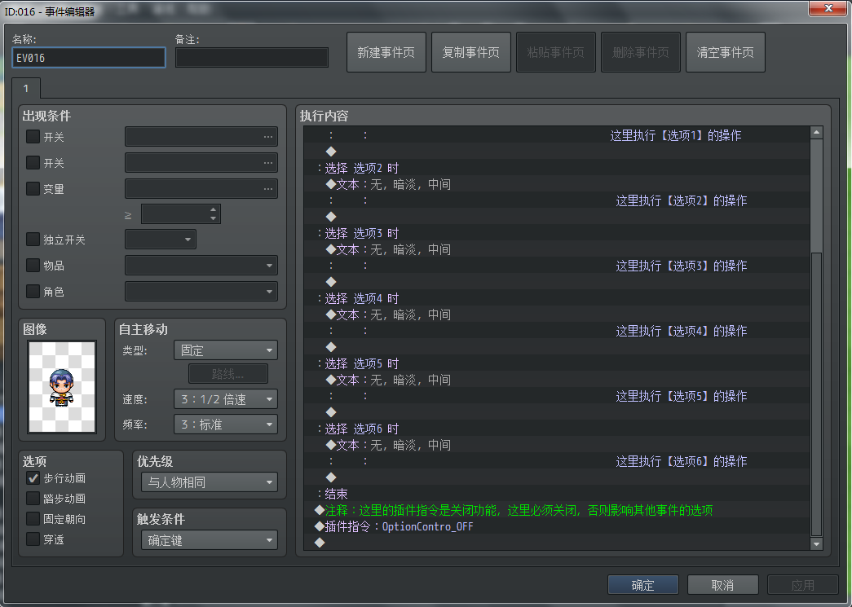
Task: Click the variable value stepper down arrow
Action: click(x=213, y=218)
